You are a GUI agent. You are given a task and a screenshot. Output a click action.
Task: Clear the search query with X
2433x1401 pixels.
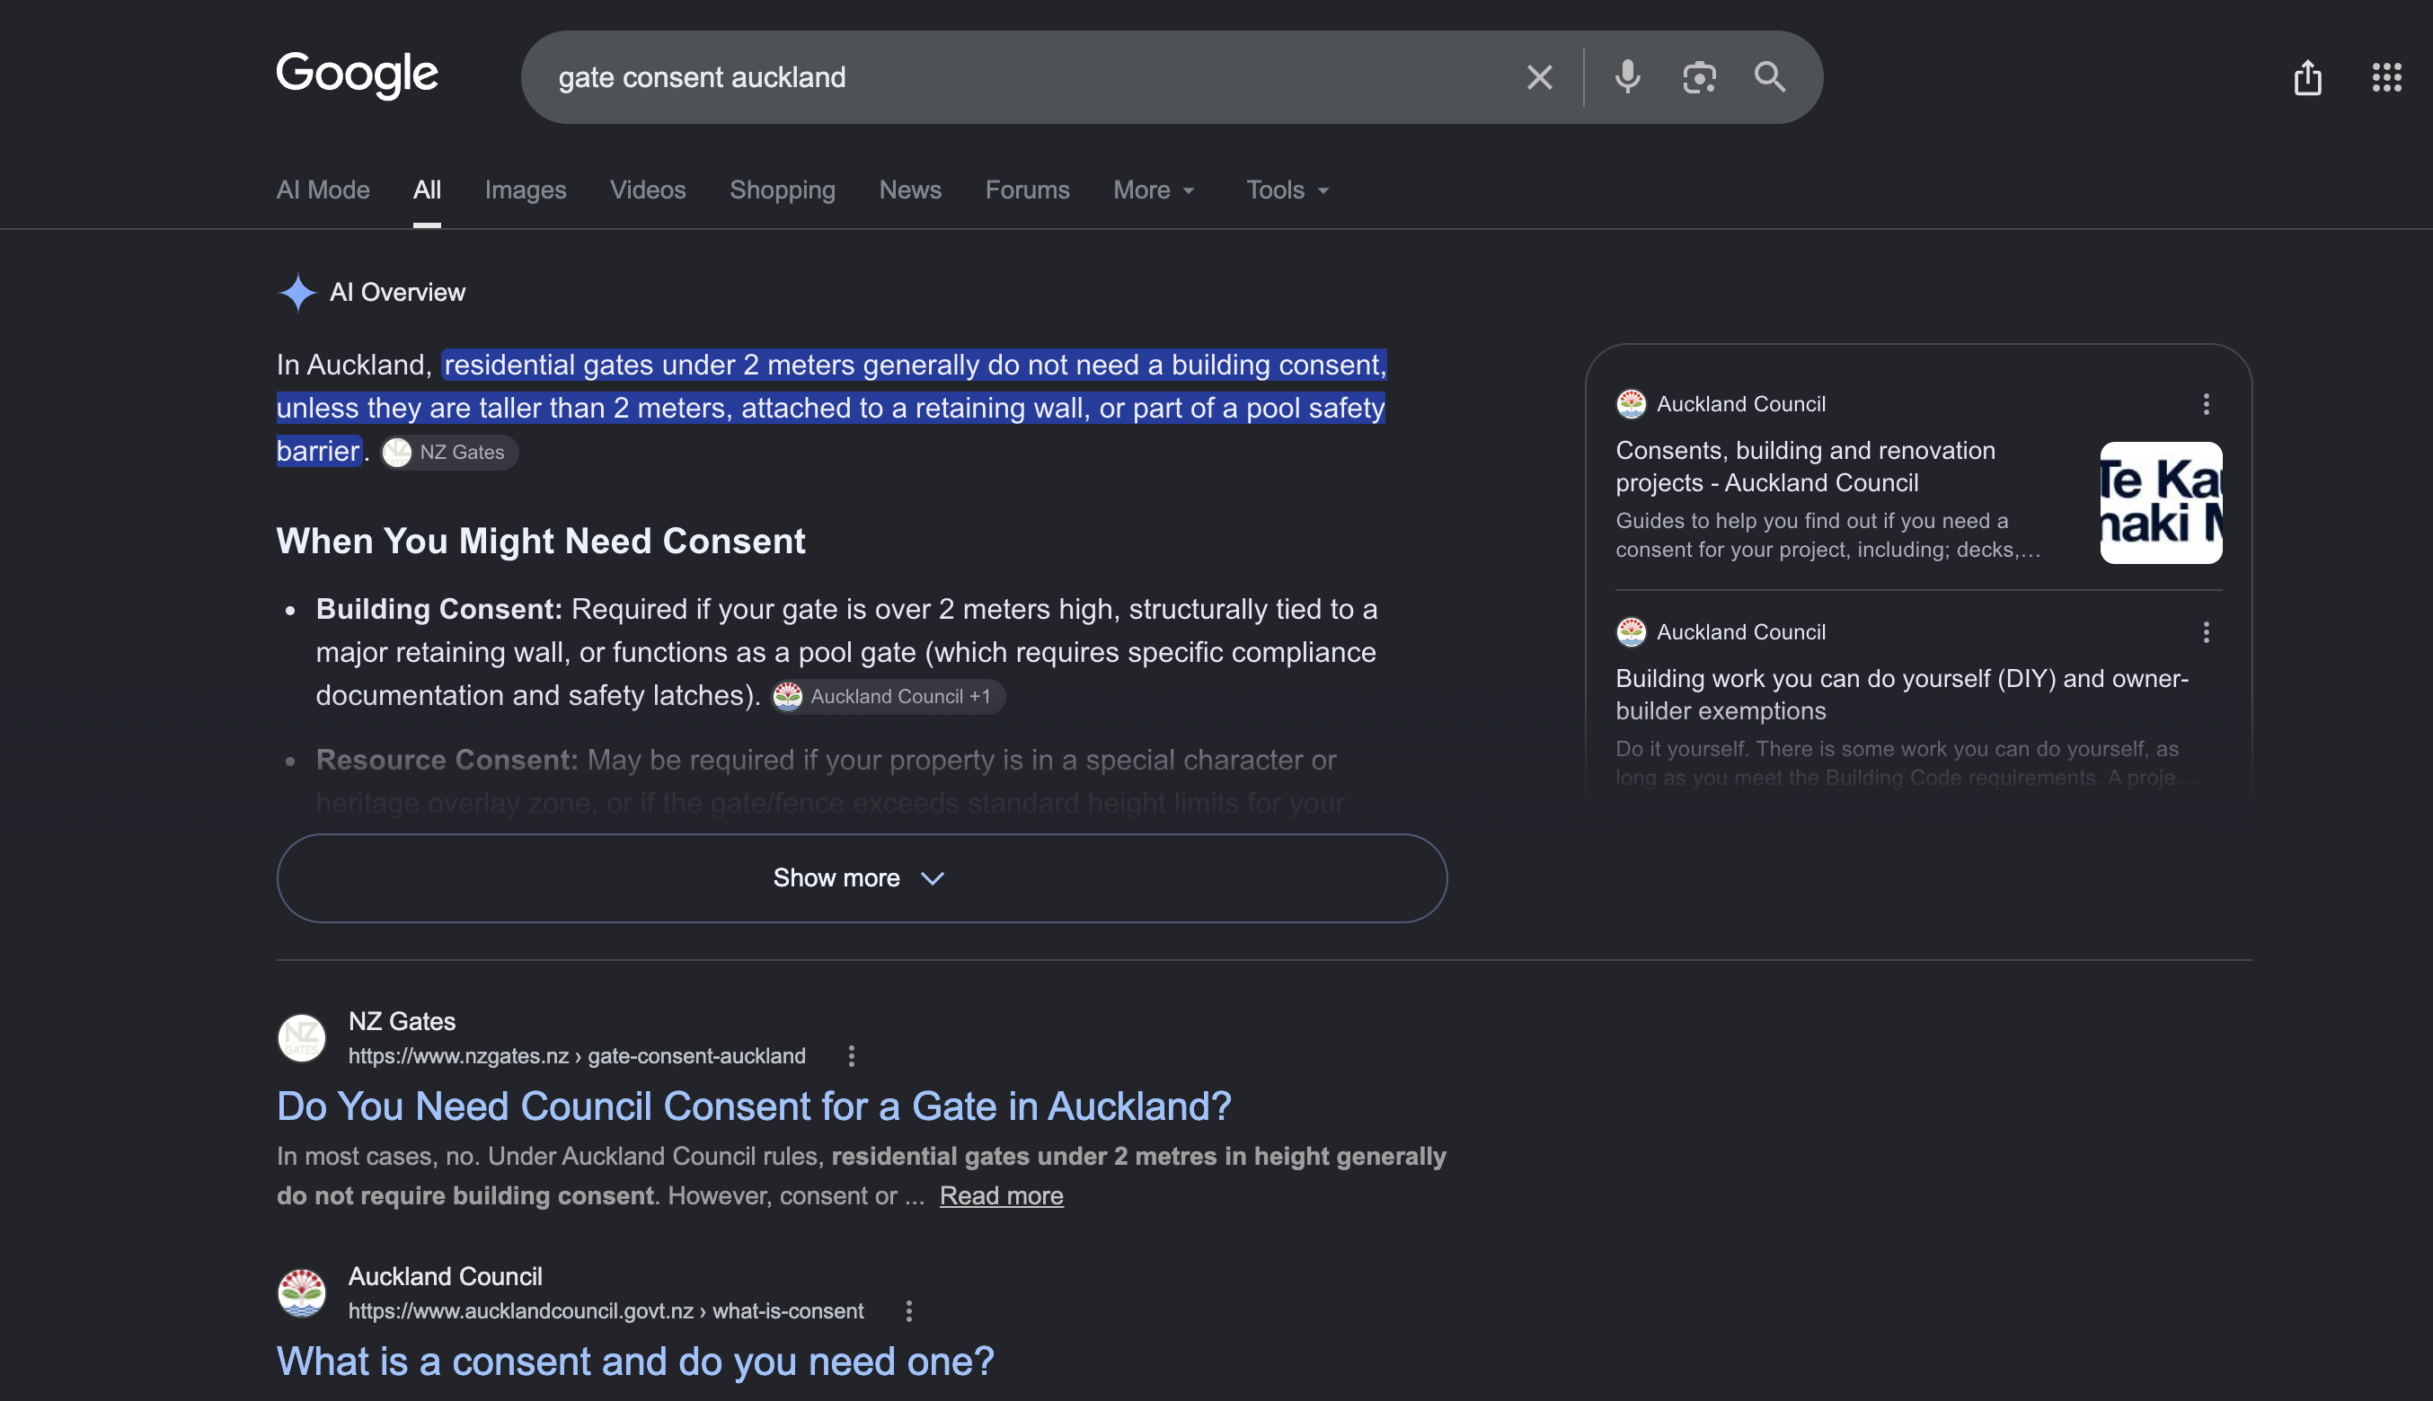pos(1539,77)
